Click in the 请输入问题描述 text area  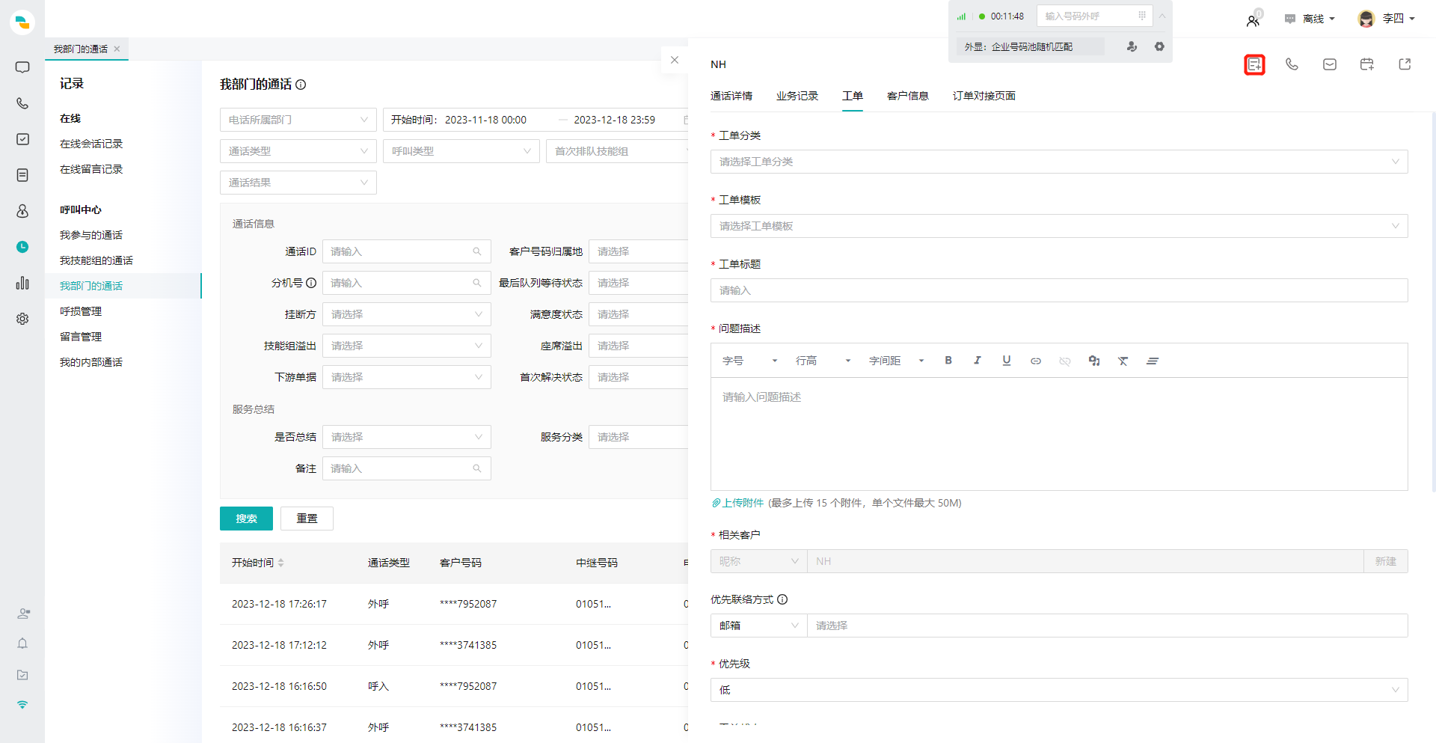pyautogui.click(x=1059, y=434)
